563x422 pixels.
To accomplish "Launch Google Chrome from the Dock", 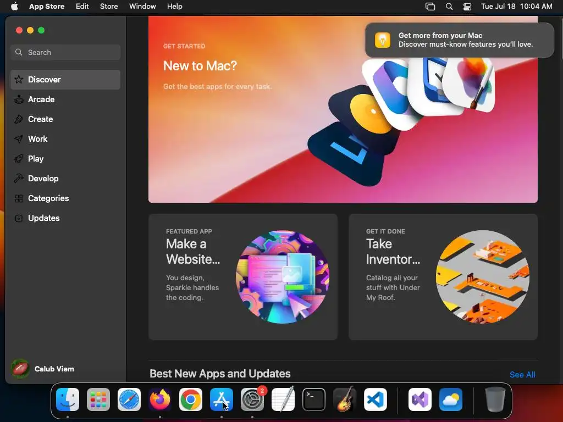I will pyautogui.click(x=191, y=399).
